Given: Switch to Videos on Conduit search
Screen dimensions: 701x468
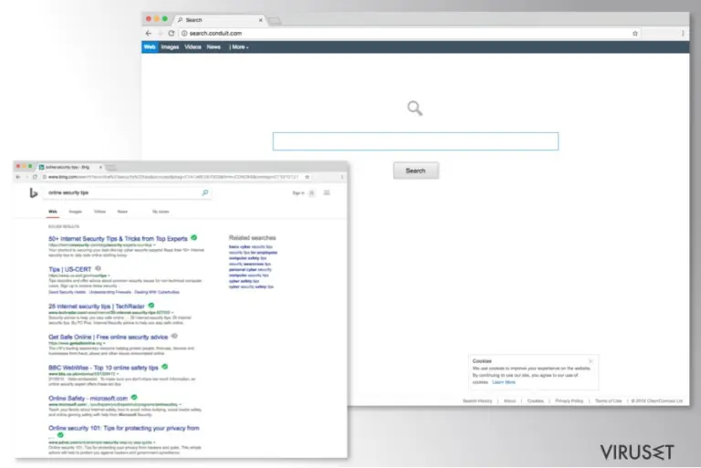Looking at the screenshot, I should 193,47.
